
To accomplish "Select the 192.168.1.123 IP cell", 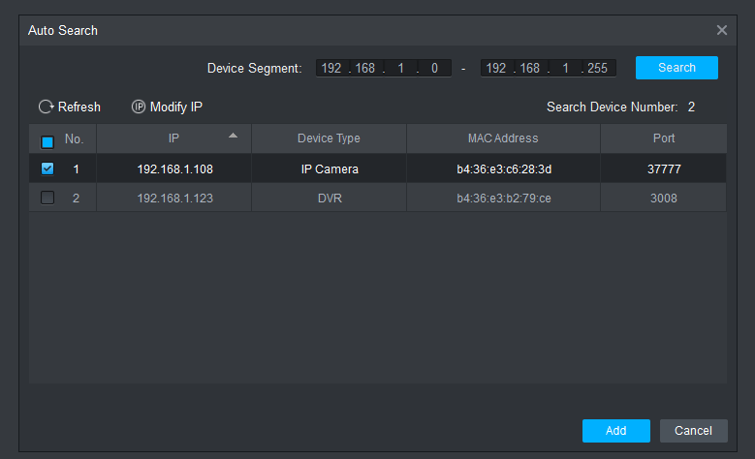I will [x=174, y=199].
